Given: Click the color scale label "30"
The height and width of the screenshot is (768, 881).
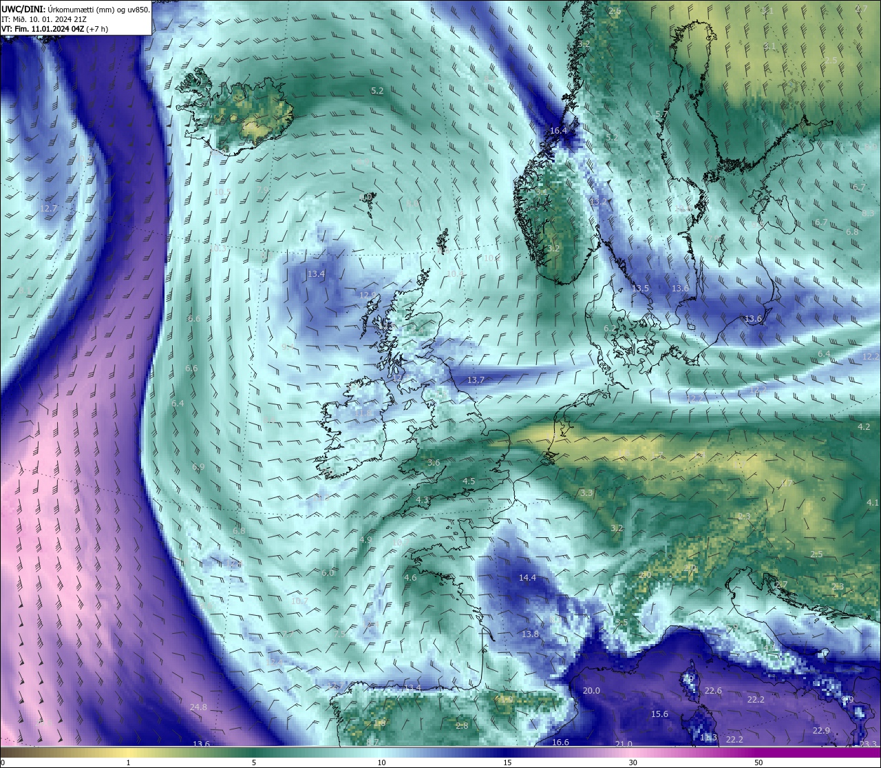Looking at the screenshot, I should pos(633,762).
